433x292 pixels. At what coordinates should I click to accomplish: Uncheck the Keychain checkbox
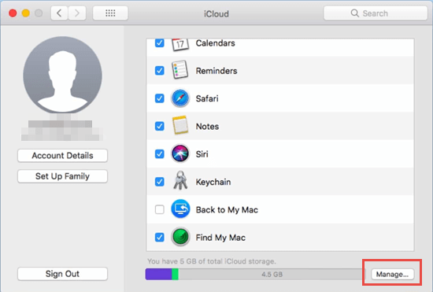[159, 182]
